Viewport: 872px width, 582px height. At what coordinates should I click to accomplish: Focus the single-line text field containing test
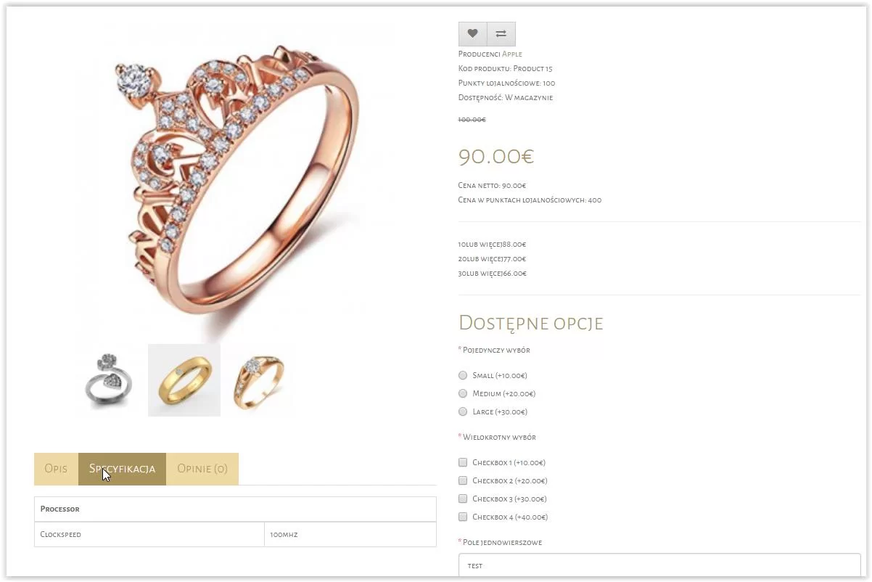pos(659,565)
